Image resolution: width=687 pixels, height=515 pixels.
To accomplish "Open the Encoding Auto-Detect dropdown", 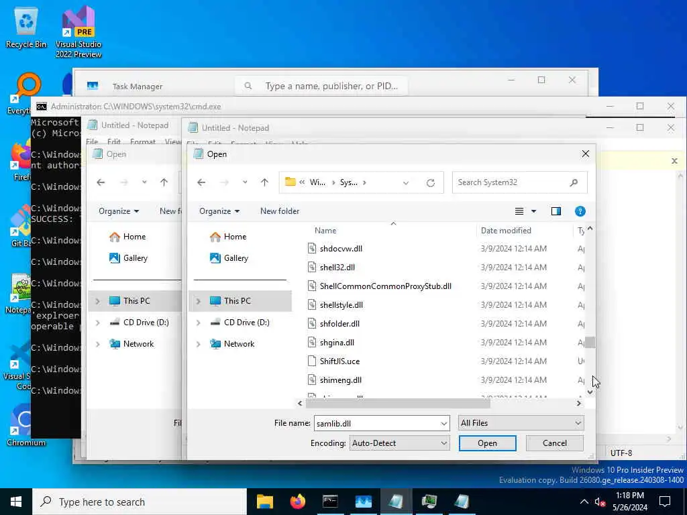I will 399,443.
